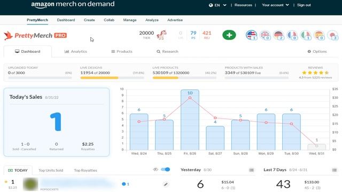
Task: Switch to the Analytics tab
Action: [76, 52]
